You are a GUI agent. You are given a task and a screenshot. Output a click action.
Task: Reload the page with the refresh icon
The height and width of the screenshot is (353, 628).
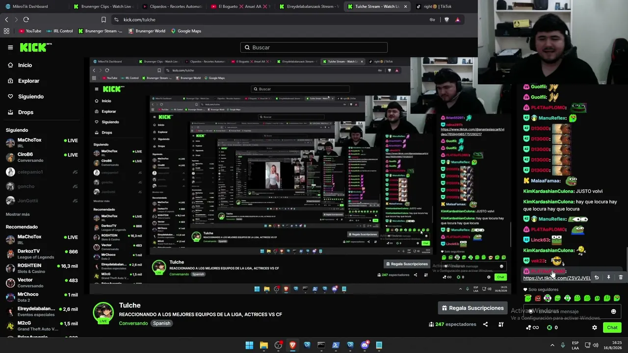(26, 20)
